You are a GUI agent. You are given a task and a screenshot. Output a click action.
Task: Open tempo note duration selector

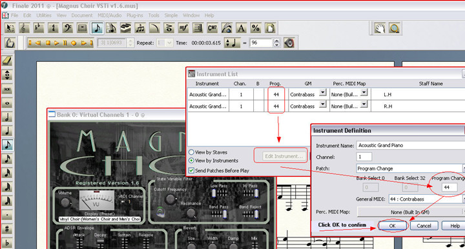(x=232, y=43)
